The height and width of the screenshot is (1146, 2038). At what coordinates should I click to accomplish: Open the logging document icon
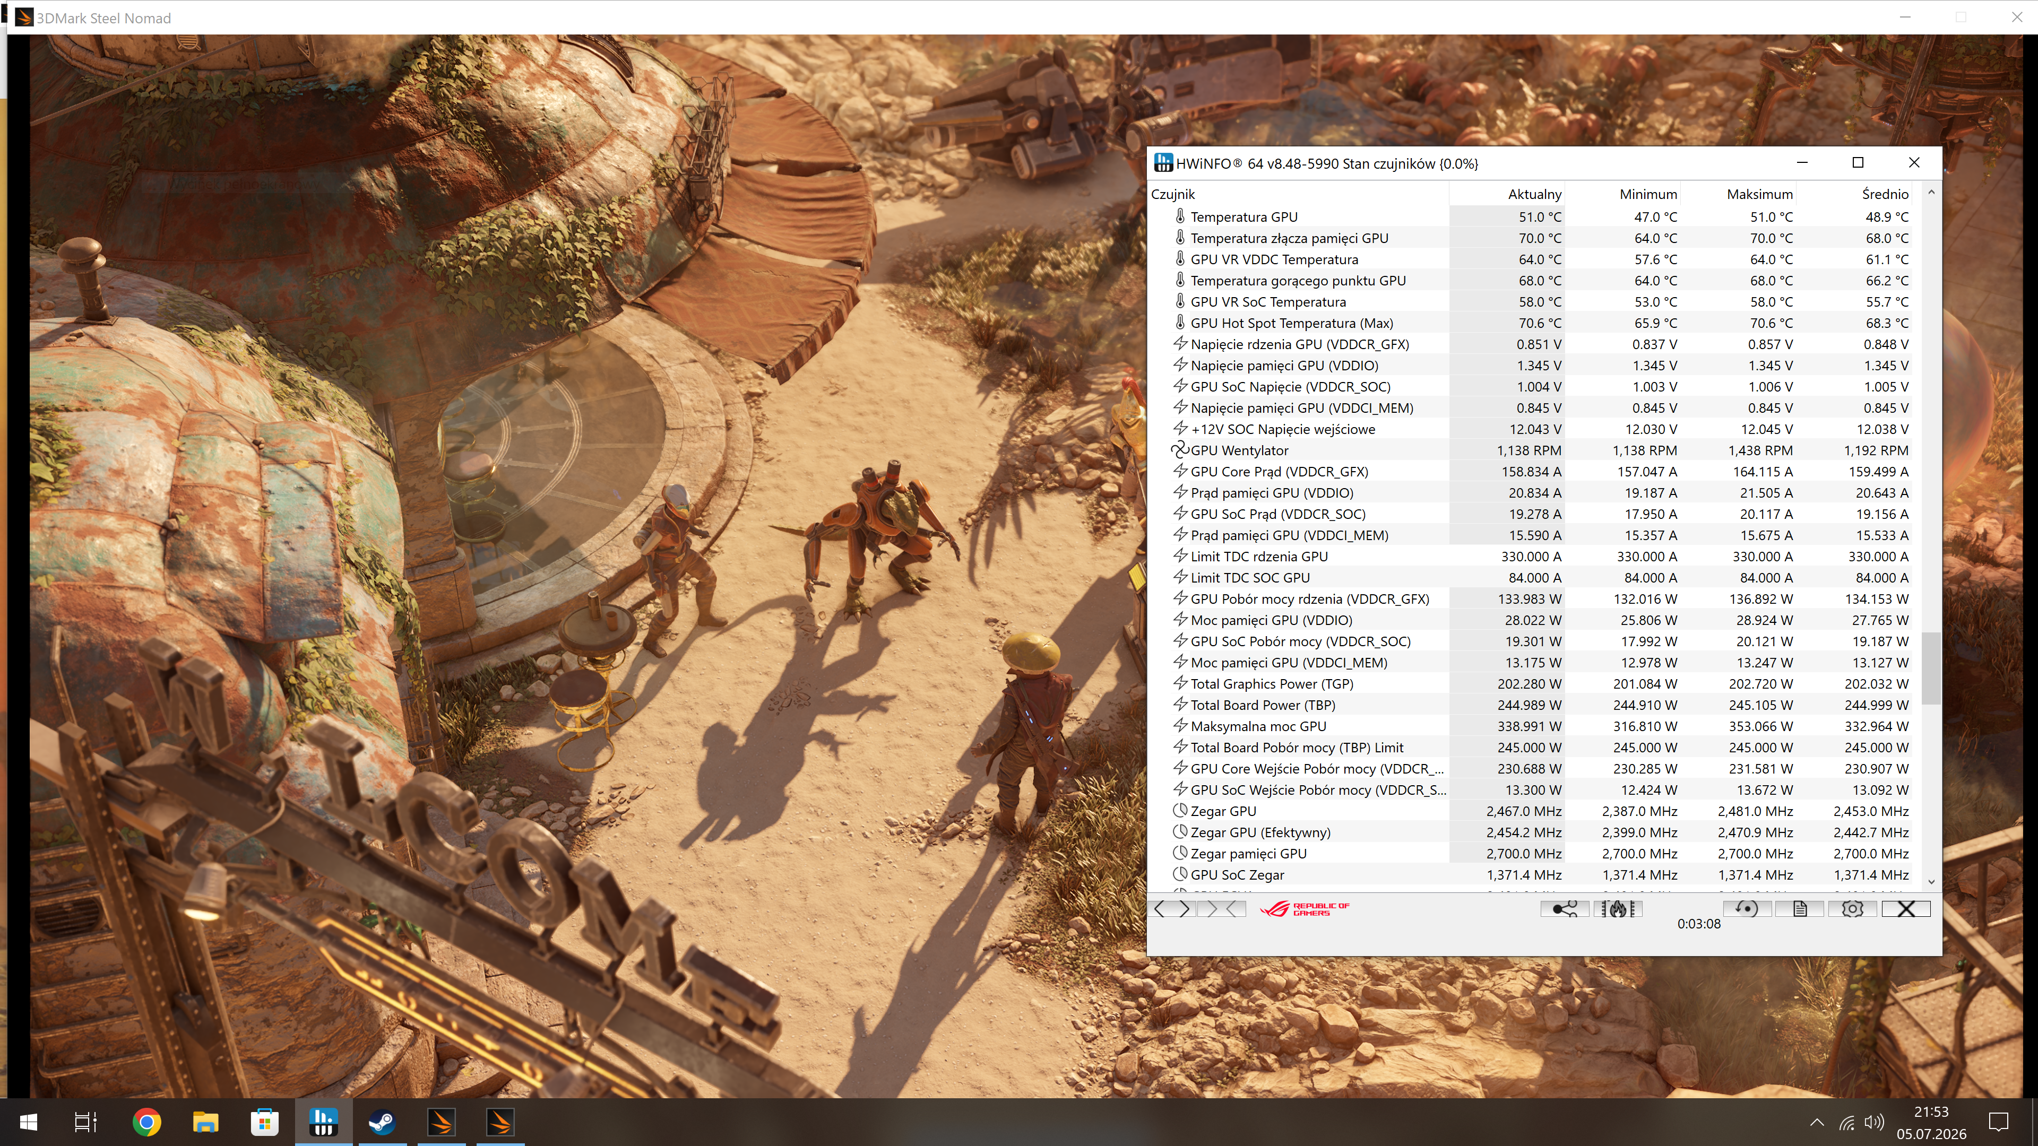click(x=1800, y=909)
